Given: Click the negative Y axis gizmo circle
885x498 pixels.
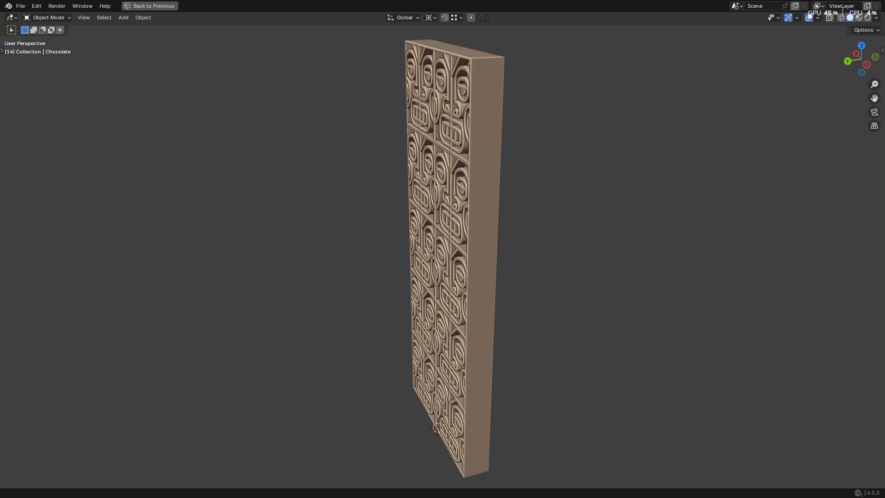Looking at the screenshot, I should 875,57.
